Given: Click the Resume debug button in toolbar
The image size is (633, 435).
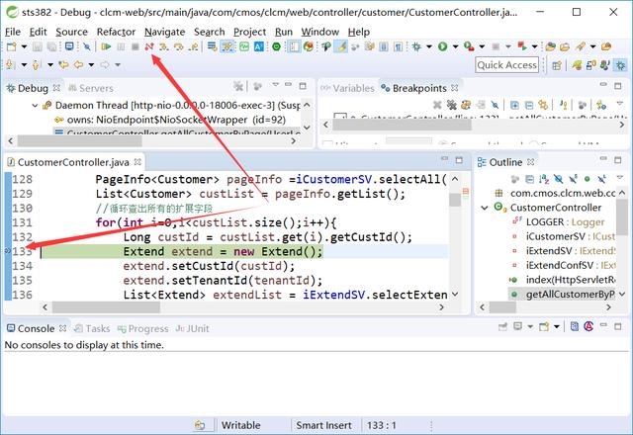Looking at the screenshot, I should pyautogui.click(x=105, y=46).
